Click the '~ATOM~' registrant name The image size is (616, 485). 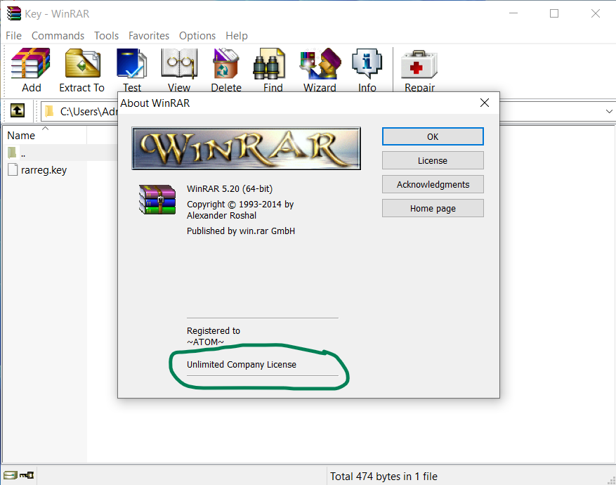[x=205, y=342]
